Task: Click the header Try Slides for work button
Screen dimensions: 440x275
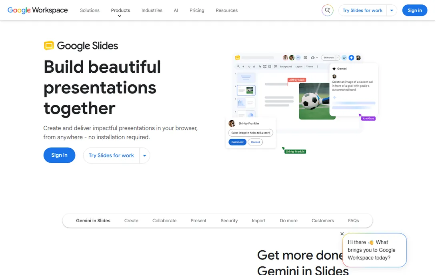Action: 362,10
